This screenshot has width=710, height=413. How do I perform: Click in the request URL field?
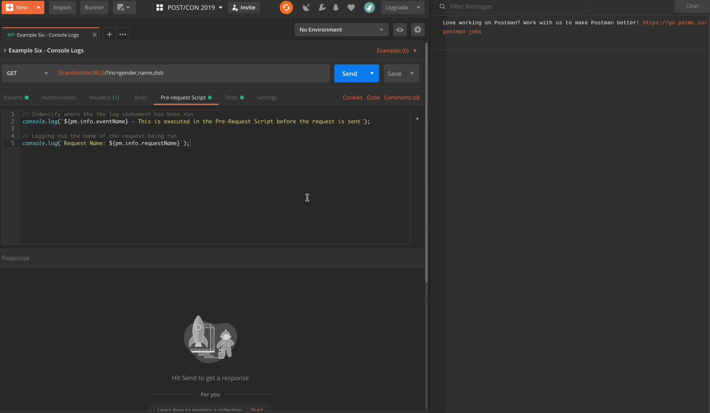pyautogui.click(x=192, y=73)
